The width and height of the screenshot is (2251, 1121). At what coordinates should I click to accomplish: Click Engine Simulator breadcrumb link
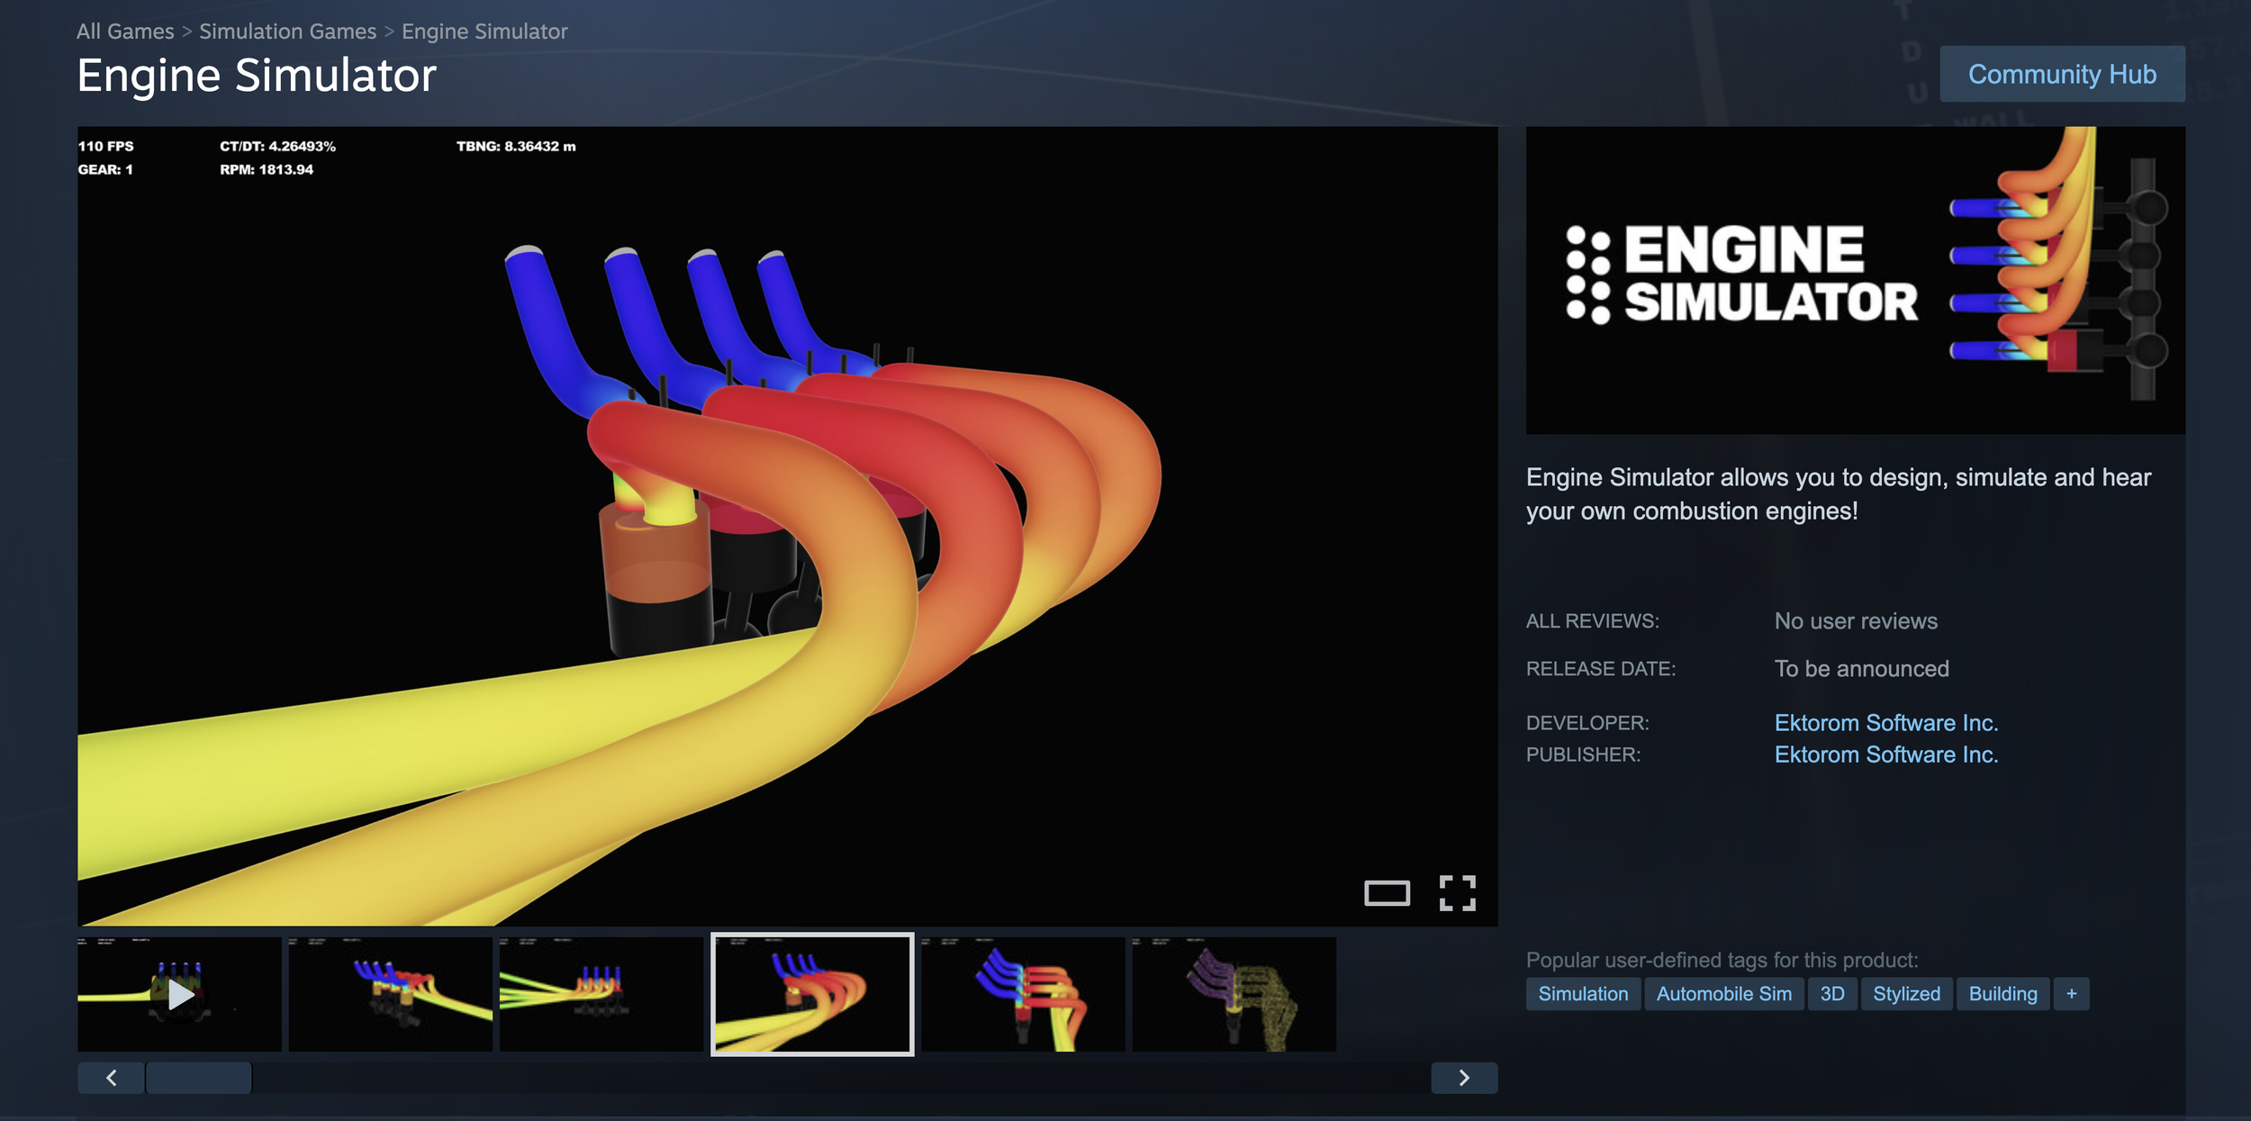click(x=484, y=32)
